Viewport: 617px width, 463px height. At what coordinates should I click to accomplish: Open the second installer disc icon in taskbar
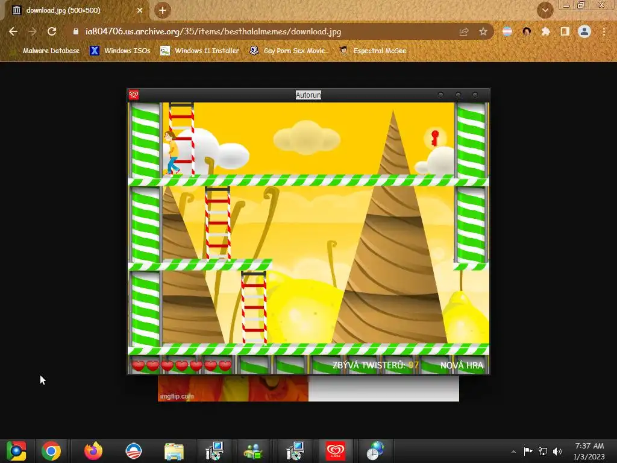pyautogui.click(x=295, y=451)
